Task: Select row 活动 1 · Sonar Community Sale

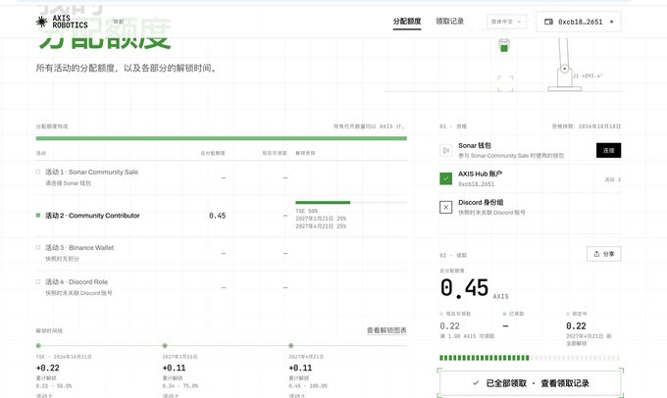Action: click(222, 177)
